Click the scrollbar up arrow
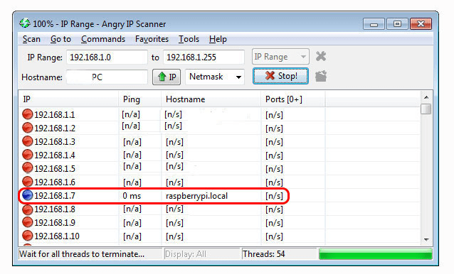 pyautogui.click(x=426, y=97)
